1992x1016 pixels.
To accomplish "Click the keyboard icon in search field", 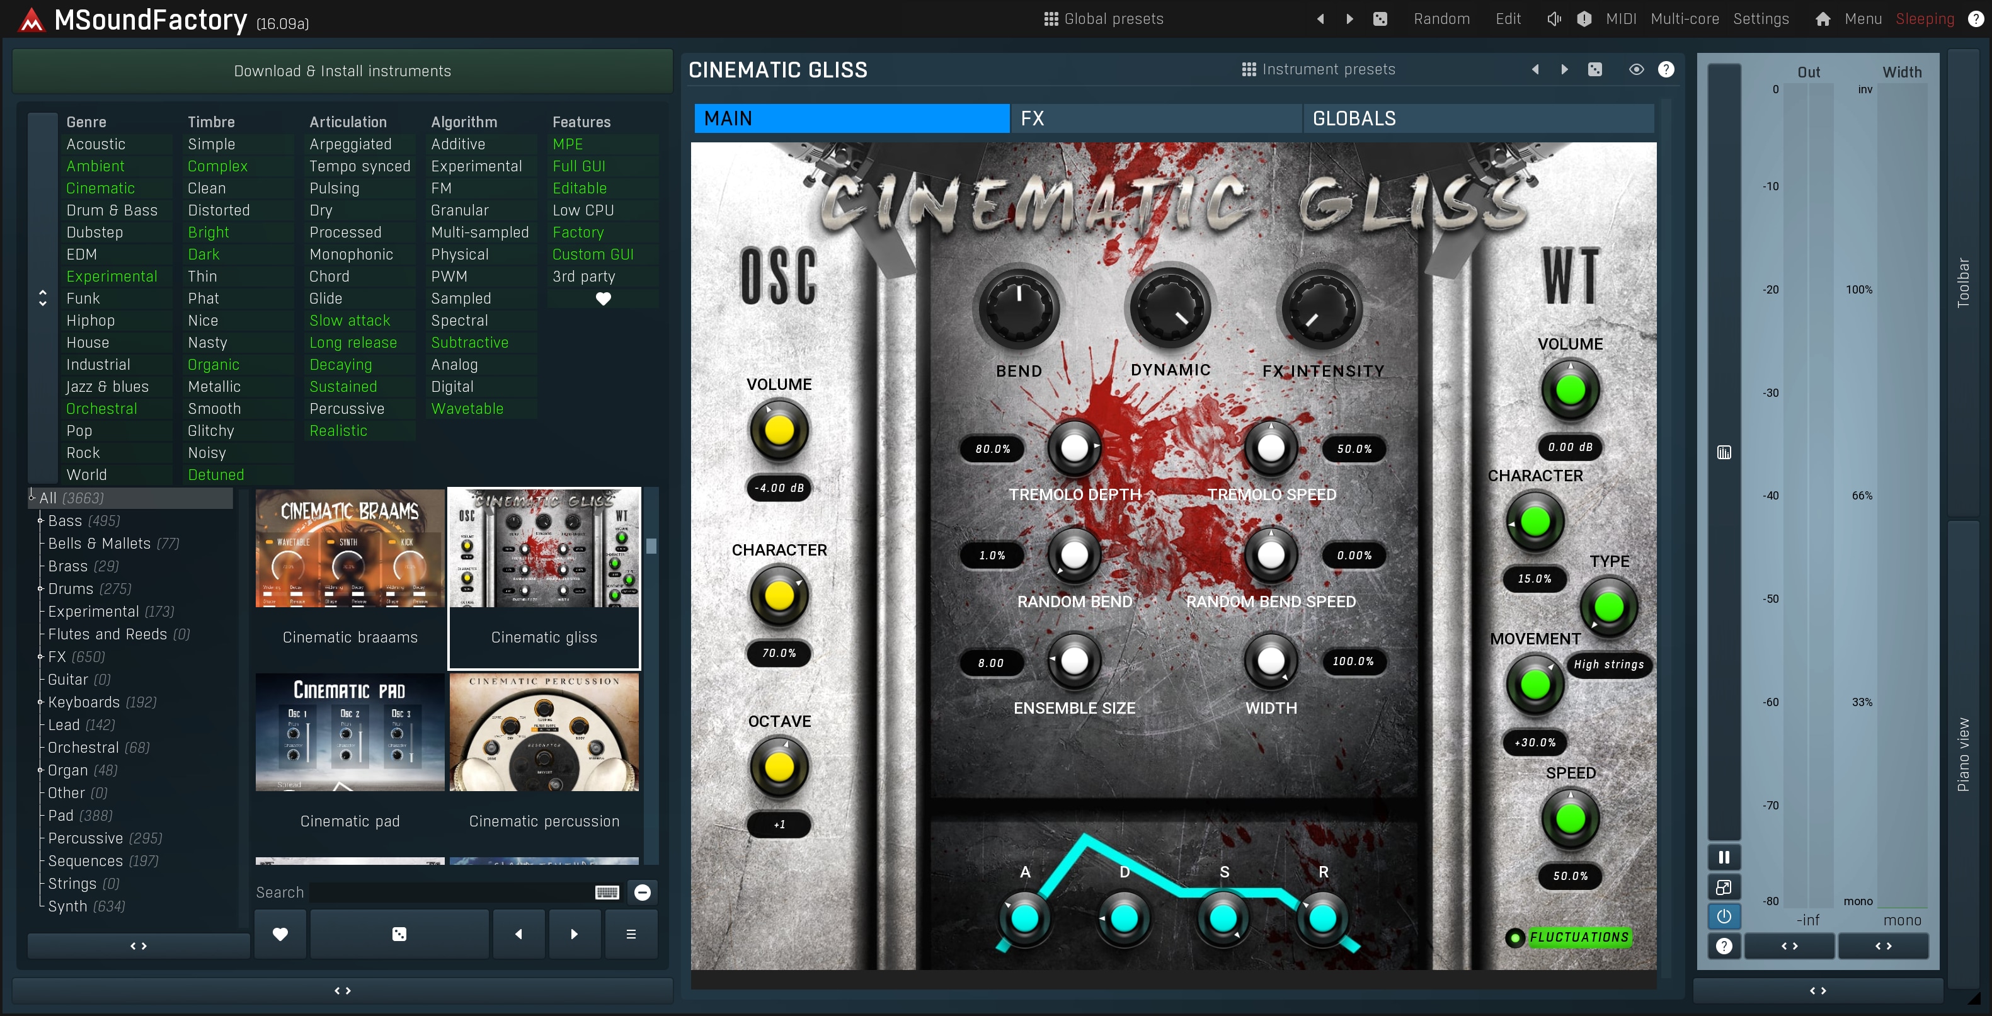I will click(x=607, y=893).
